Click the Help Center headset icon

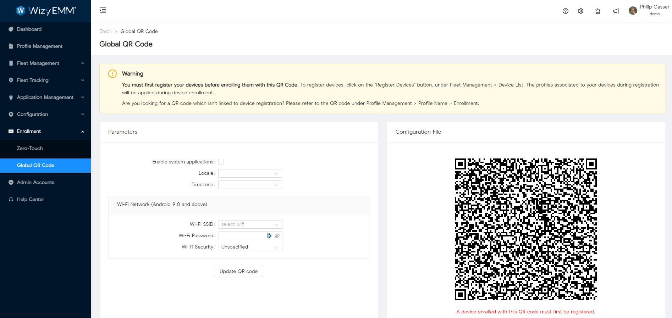[11, 199]
